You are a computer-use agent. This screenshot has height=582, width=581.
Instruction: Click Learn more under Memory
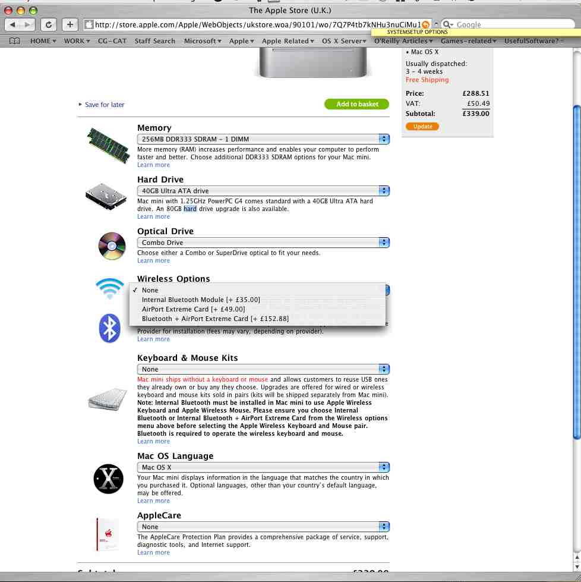(154, 165)
